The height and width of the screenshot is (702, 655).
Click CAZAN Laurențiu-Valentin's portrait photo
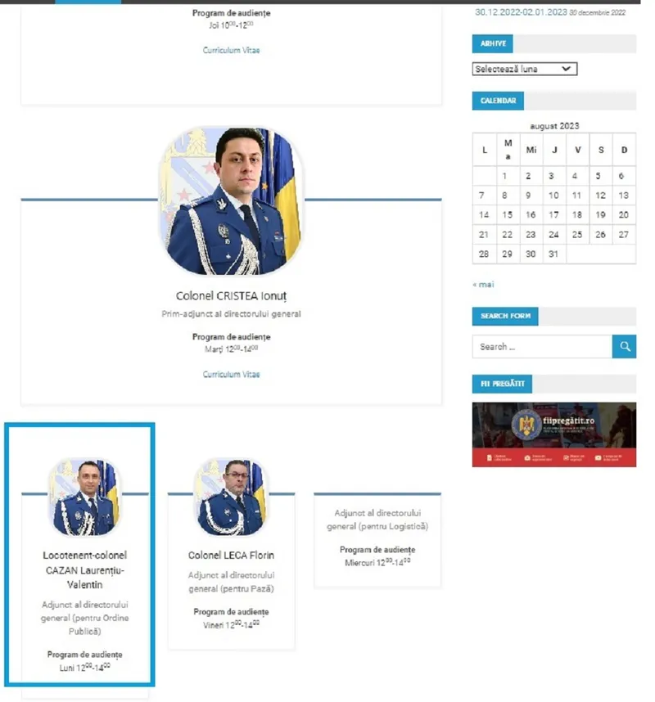(x=84, y=497)
